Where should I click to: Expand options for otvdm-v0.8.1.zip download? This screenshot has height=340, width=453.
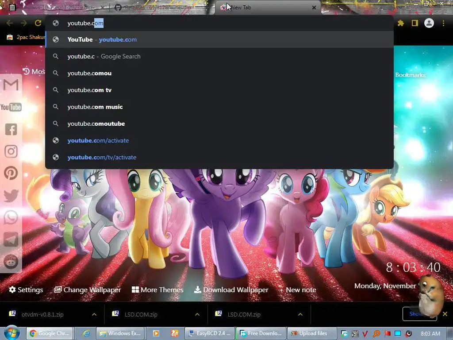tap(94, 314)
